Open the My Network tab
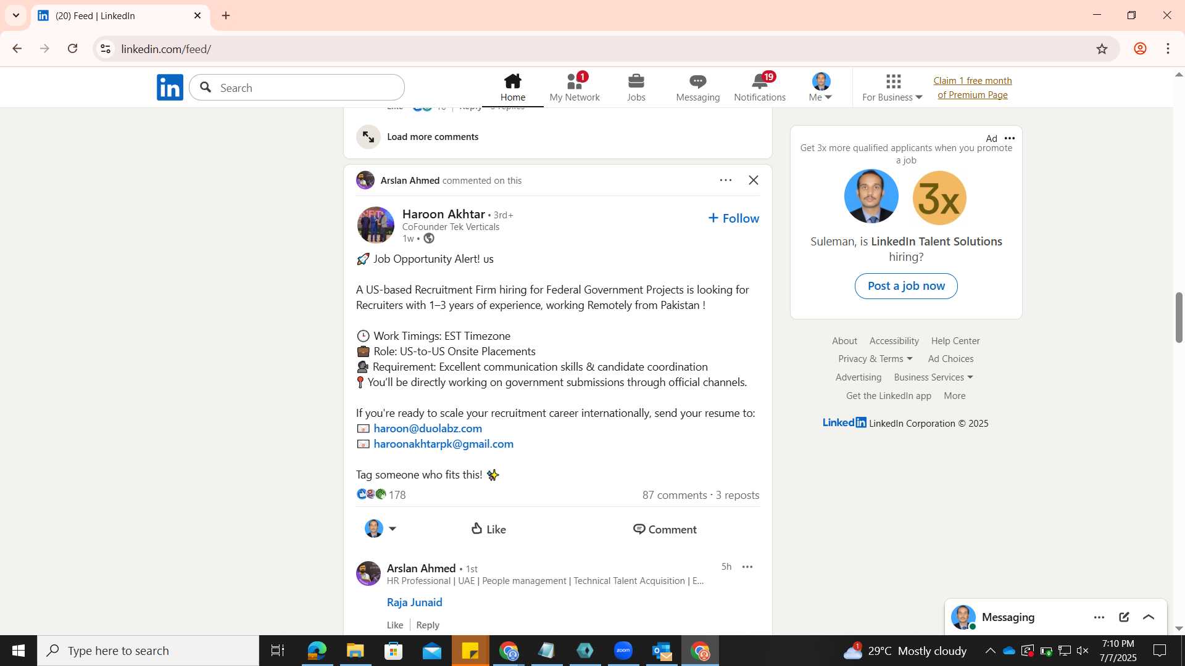This screenshot has width=1185, height=666. click(x=574, y=88)
